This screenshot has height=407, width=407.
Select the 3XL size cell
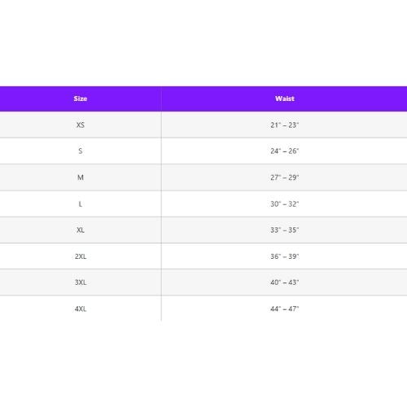point(81,282)
